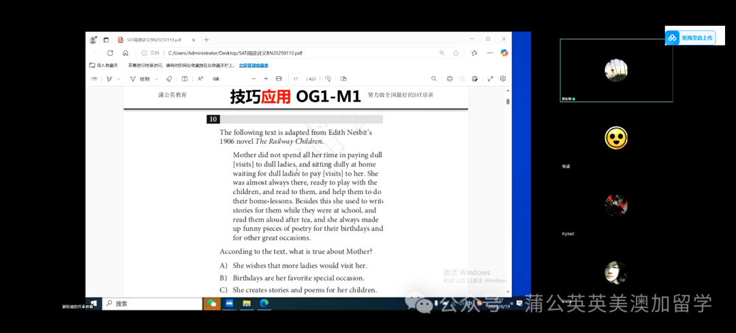Print the PDF document
The height and width of the screenshot is (333, 736).
449,79
